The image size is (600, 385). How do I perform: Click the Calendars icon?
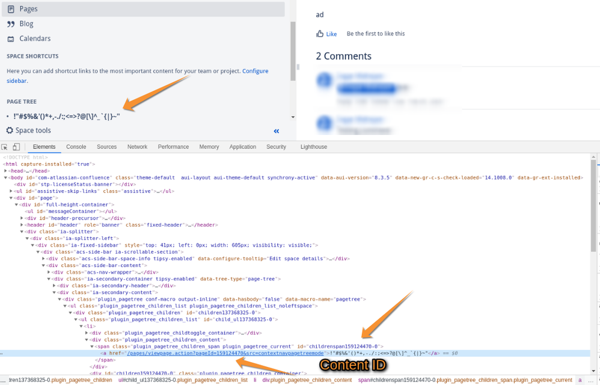[x=11, y=39]
